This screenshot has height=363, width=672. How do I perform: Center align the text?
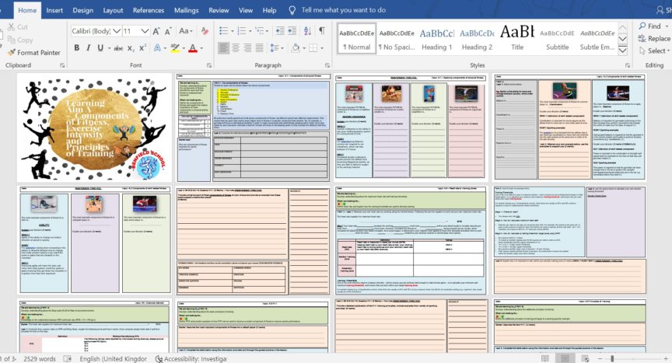[236, 48]
